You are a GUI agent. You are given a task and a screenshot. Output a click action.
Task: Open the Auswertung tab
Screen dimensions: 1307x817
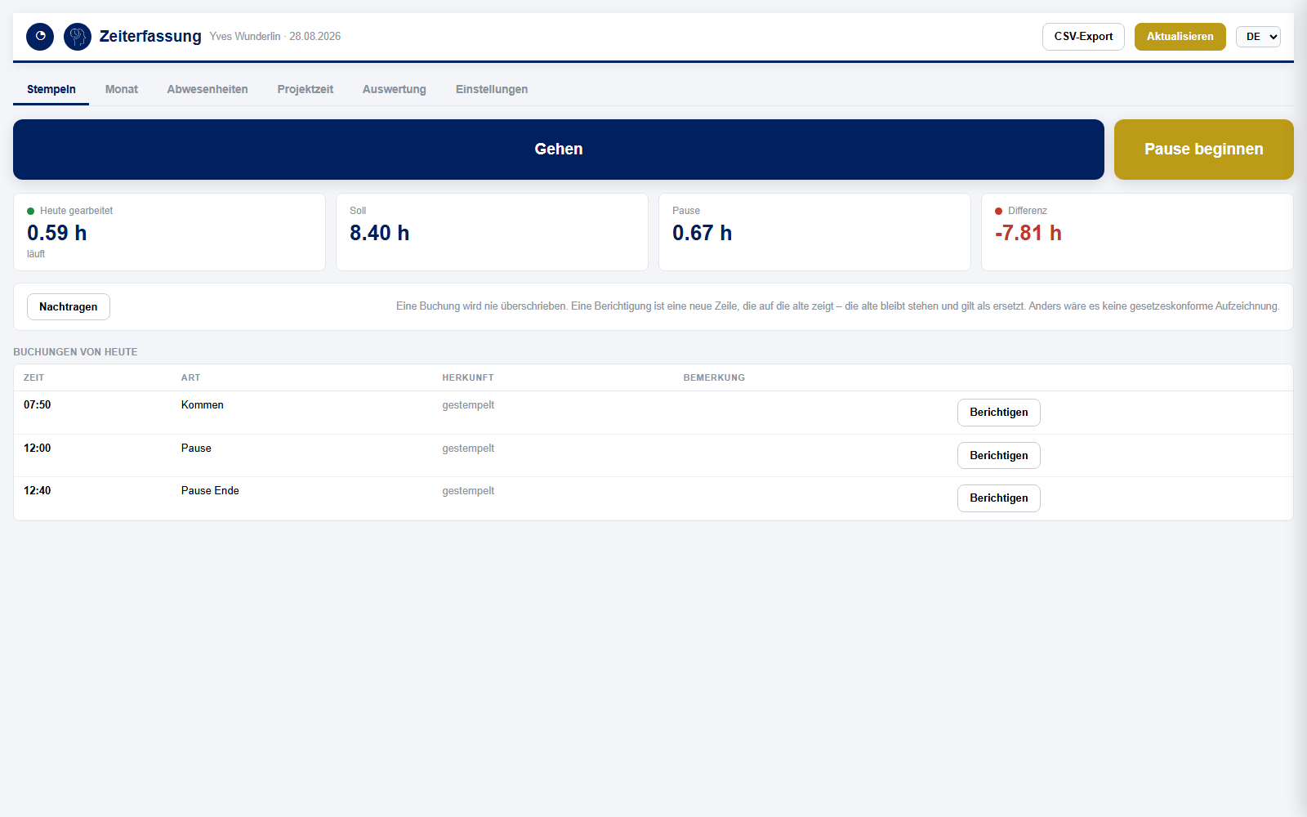tap(395, 89)
